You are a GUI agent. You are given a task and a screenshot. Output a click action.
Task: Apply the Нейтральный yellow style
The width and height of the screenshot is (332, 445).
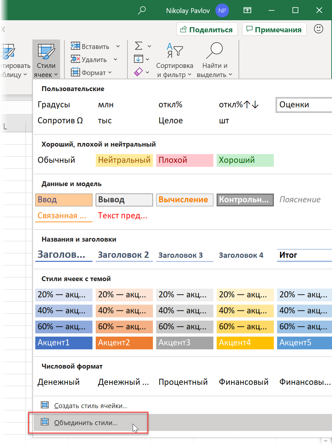pos(124,160)
